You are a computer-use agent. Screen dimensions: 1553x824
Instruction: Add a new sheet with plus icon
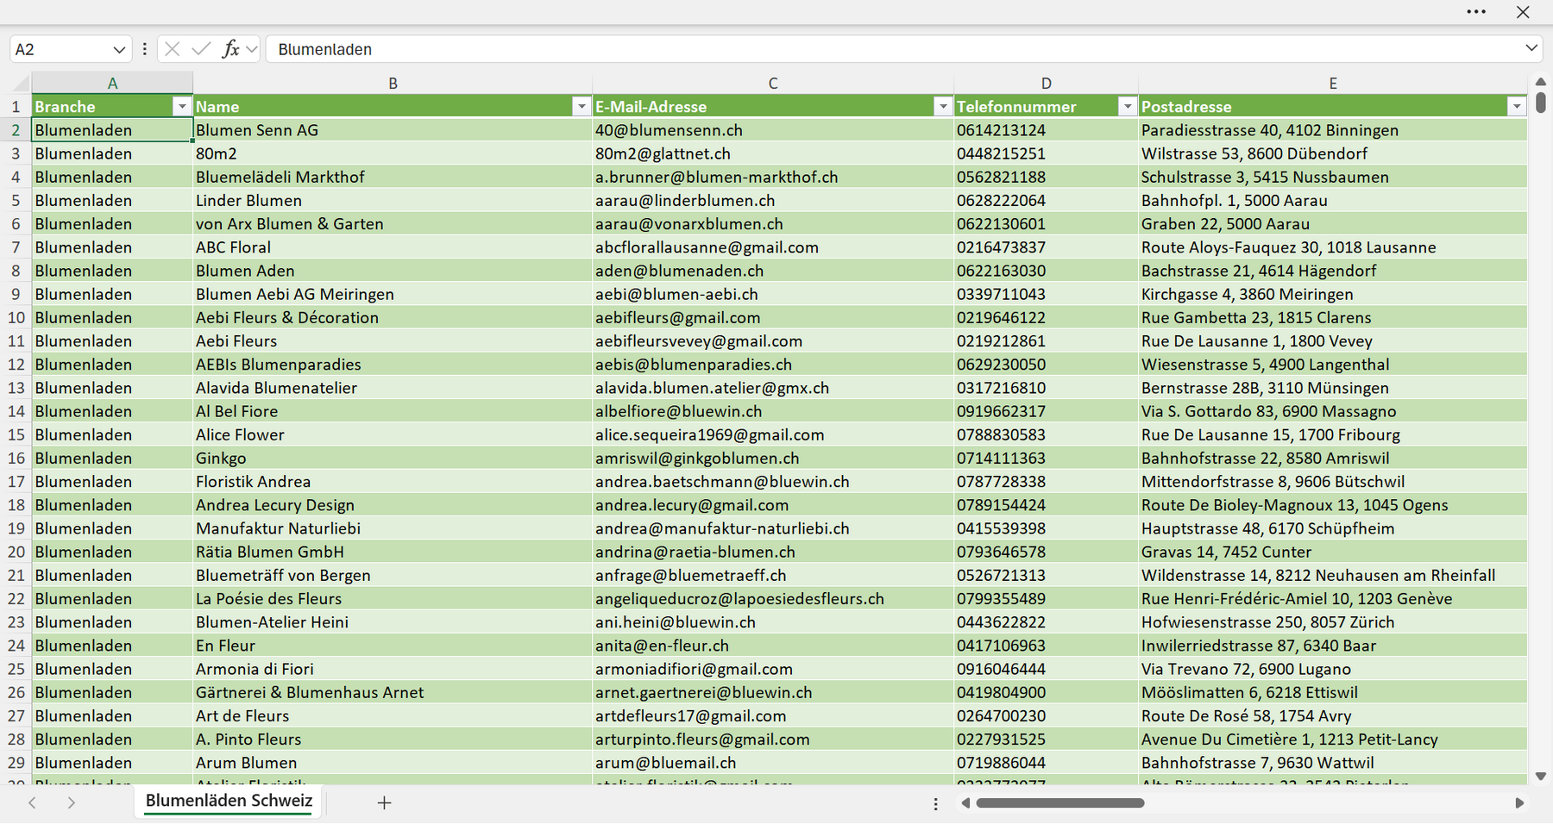[385, 802]
